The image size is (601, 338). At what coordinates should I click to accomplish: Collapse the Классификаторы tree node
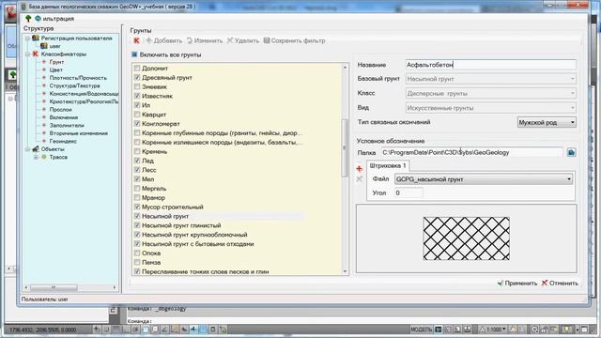click(x=28, y=54)
